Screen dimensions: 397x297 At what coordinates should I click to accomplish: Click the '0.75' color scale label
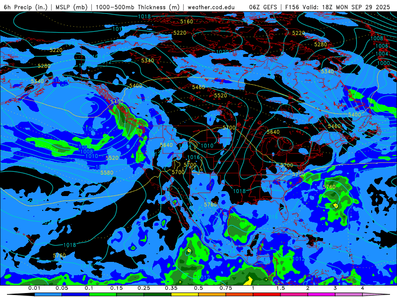point(226,288)
